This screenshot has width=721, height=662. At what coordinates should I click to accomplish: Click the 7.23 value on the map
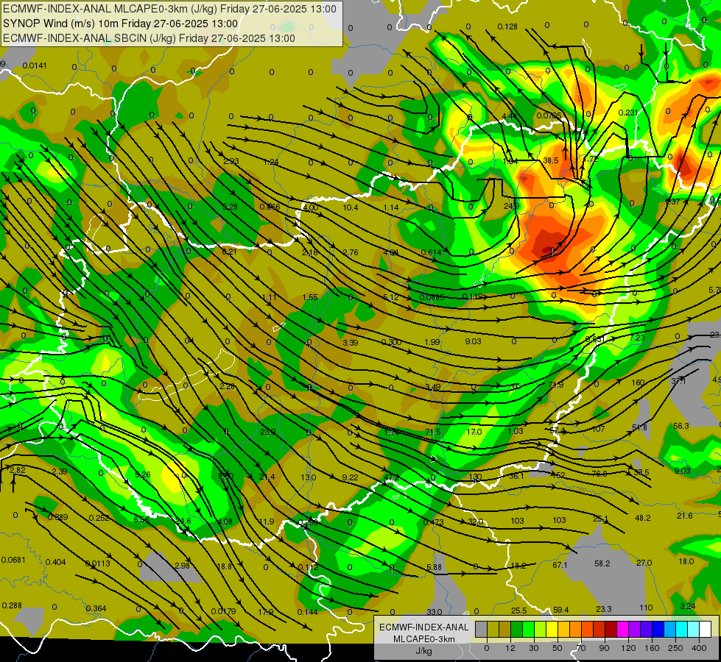pos(637,338)
